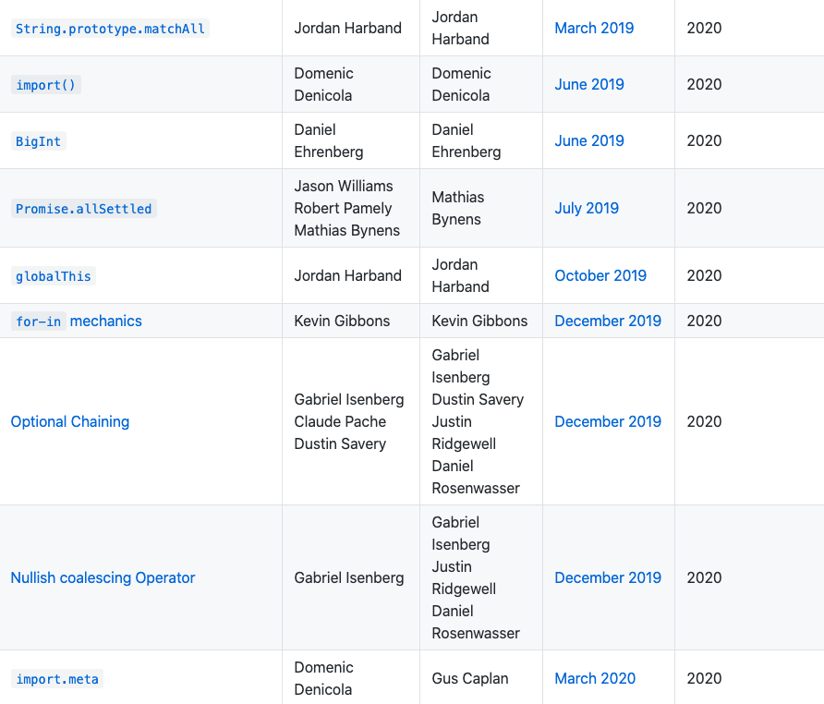Open March 2019 meeting notes for matchAll
Screen dimensions: 824x704
[594, 28]
